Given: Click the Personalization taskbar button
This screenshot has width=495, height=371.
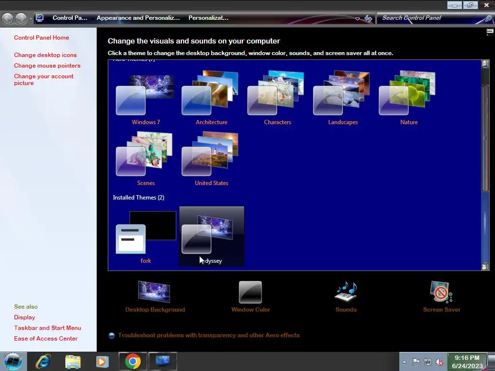Looking at the screenshot, I should coord(163,361).
